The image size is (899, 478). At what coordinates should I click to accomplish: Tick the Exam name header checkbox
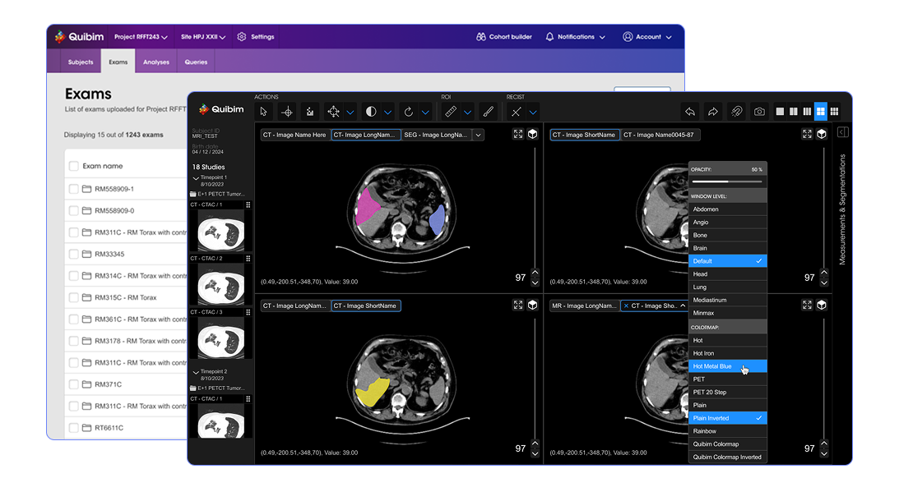pos(74,166)
